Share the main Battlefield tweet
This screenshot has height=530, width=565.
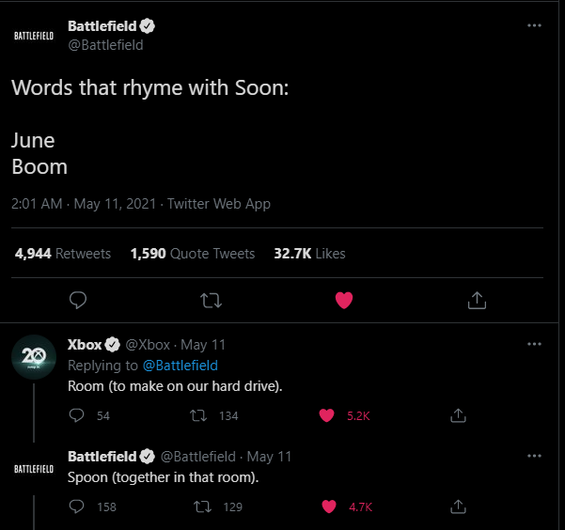[477, 300]
